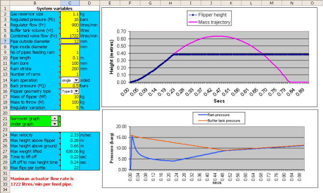This screenshot has width=323, height=193.
Task: Select the Max velocity result cell
Action: pos(70,135)
